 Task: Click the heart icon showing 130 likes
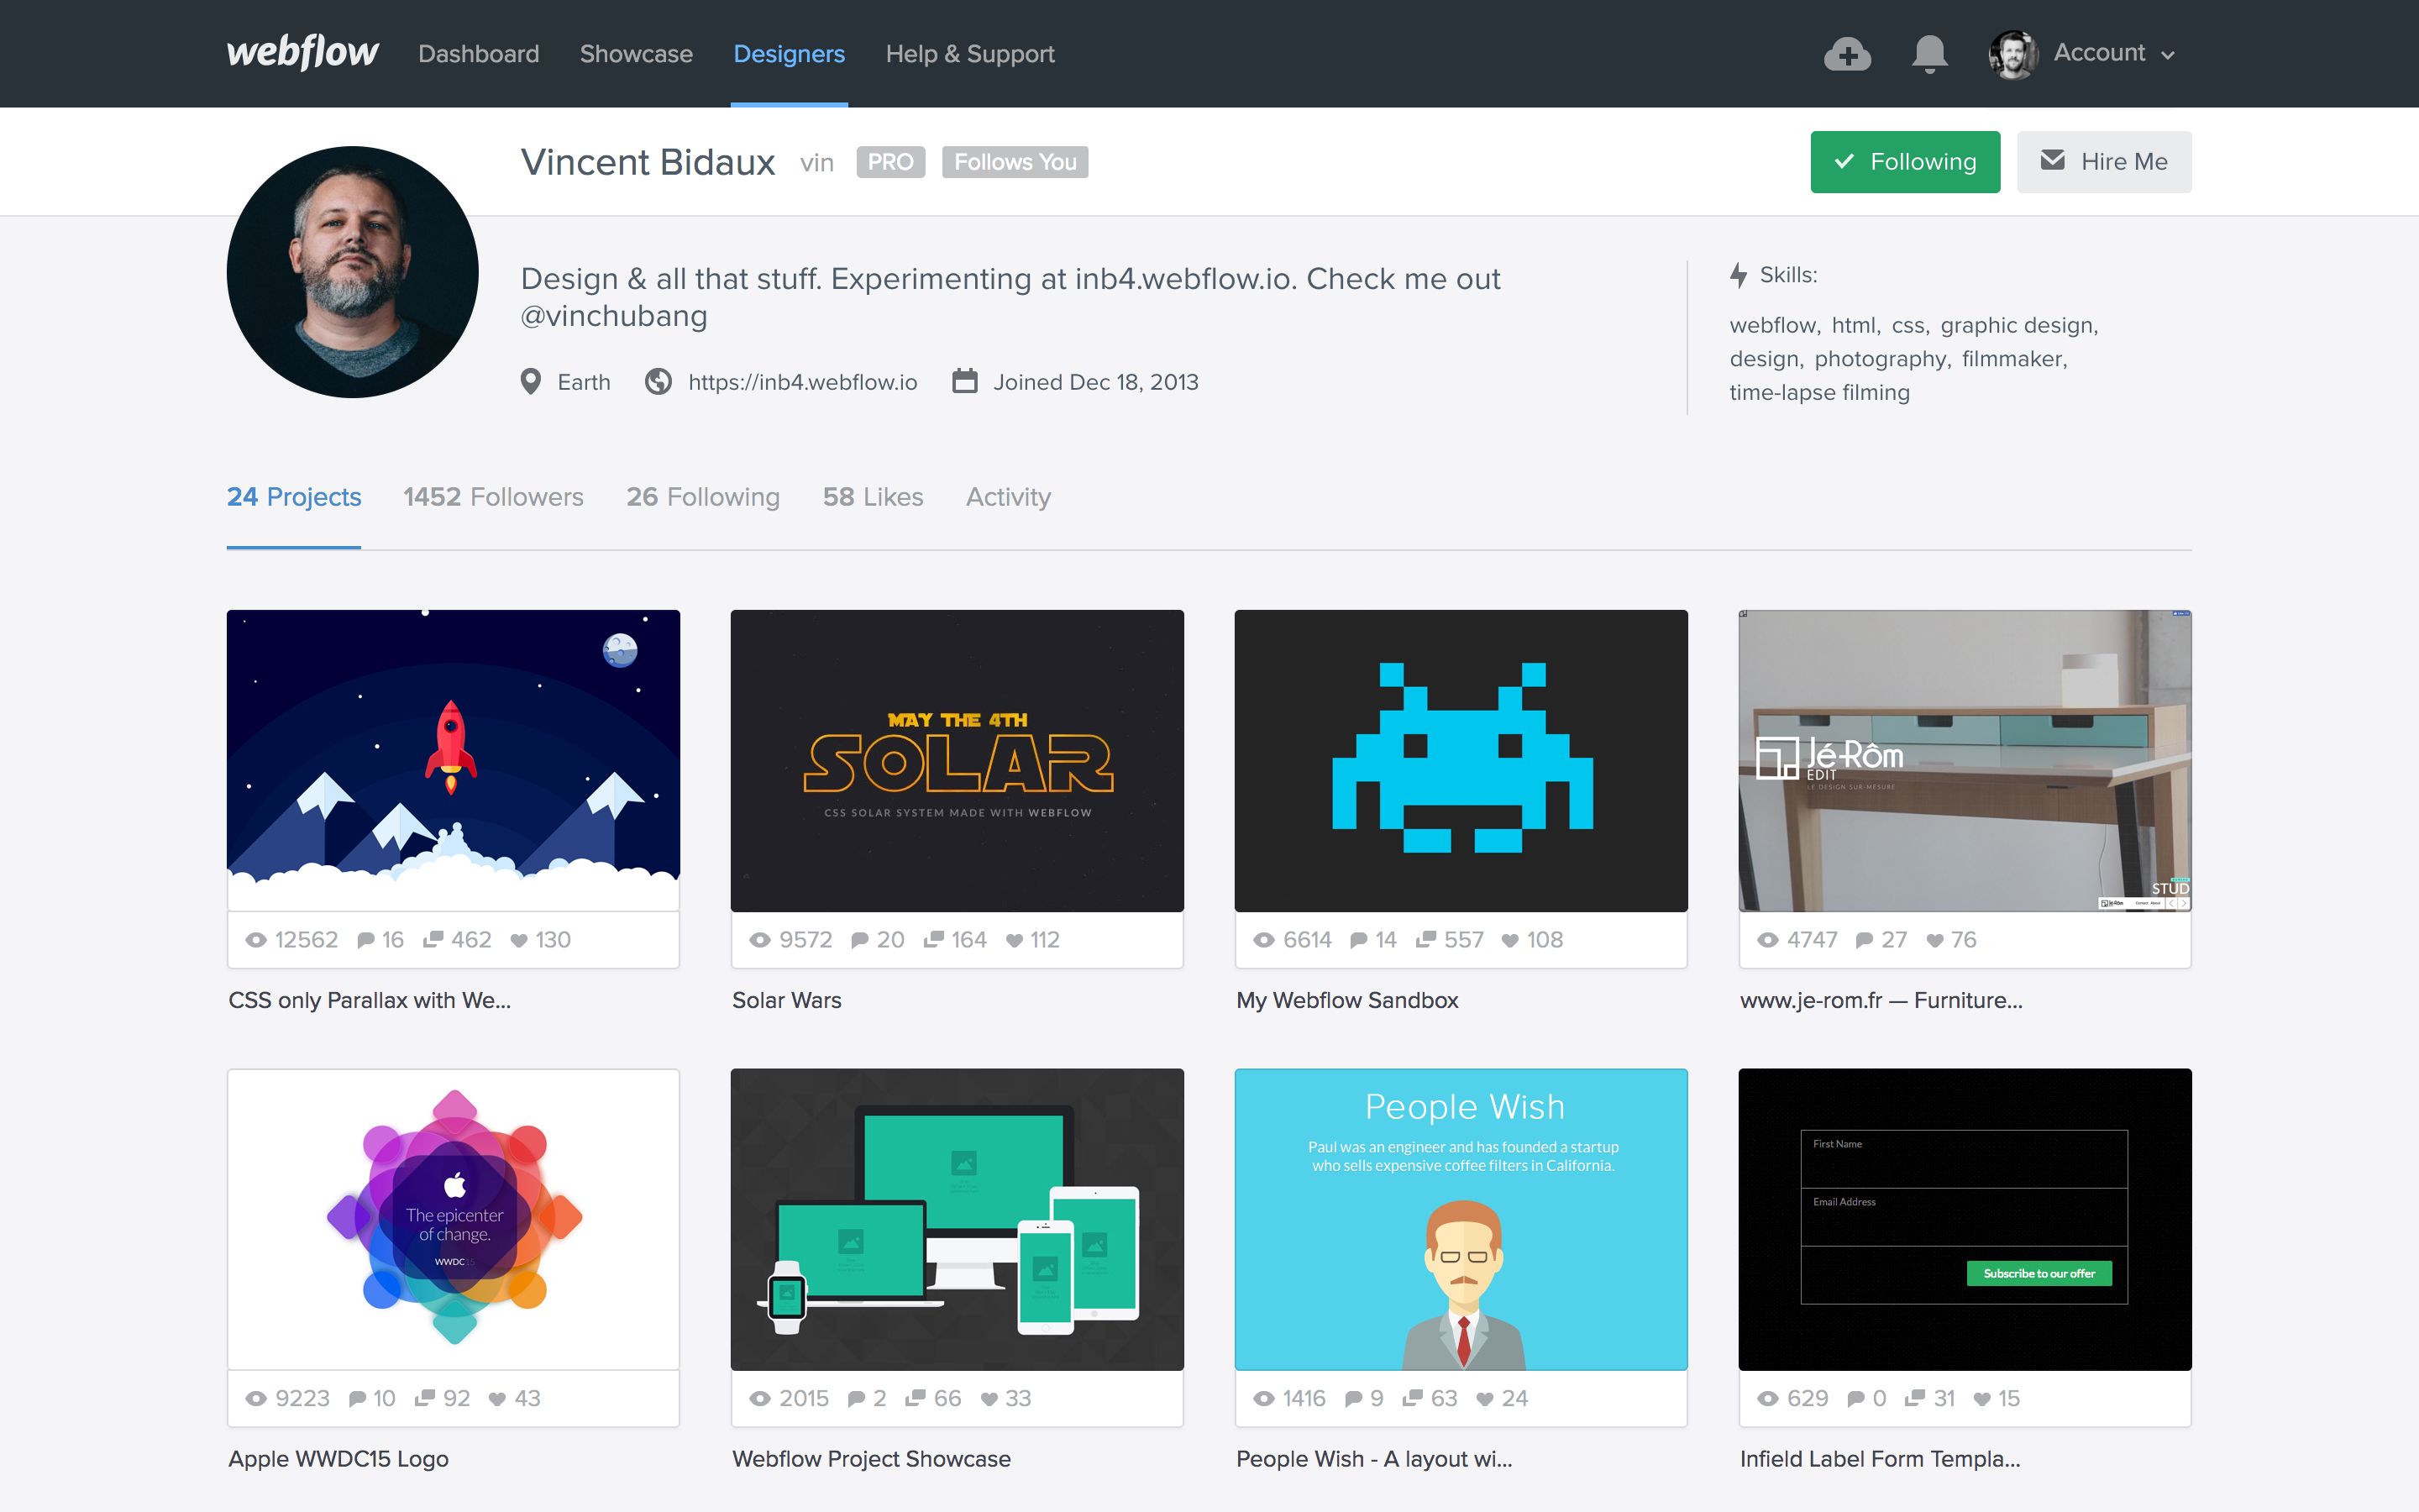(519, 940)
